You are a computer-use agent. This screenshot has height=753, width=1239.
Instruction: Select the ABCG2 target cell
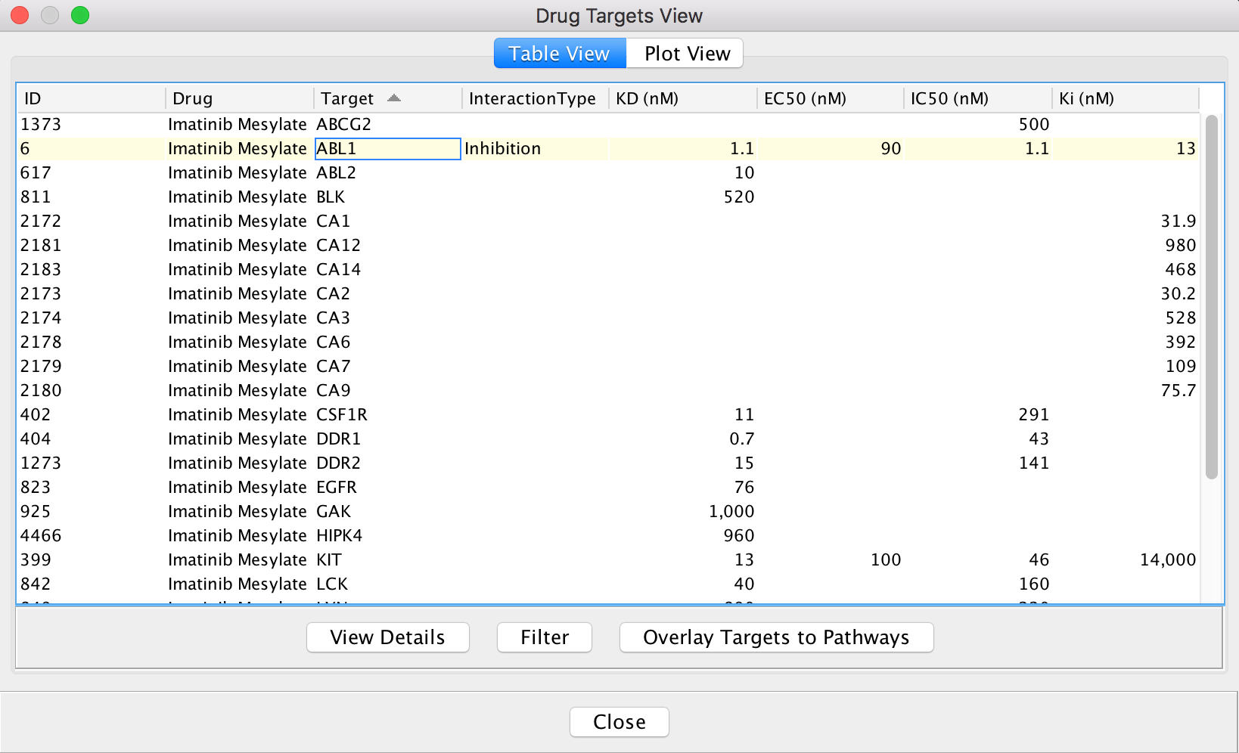pos(388,124)
